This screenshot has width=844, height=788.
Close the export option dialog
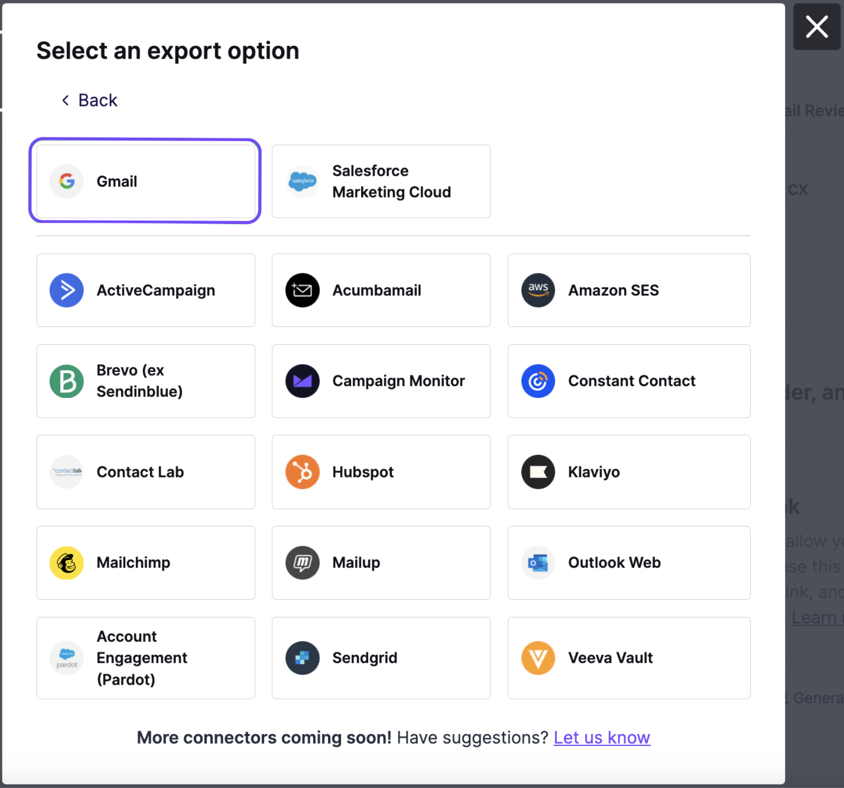tap(817, 26)
